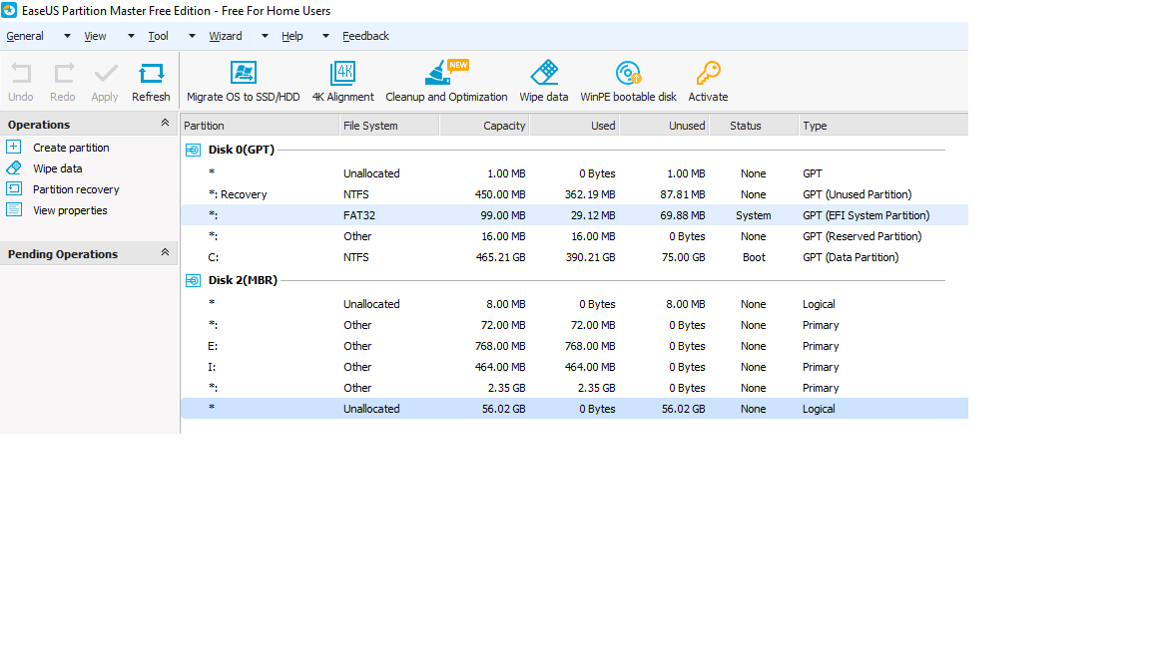Click View properties in sidebar
This screenshot has height=646, width=1150.
click(x=70, y=210)
